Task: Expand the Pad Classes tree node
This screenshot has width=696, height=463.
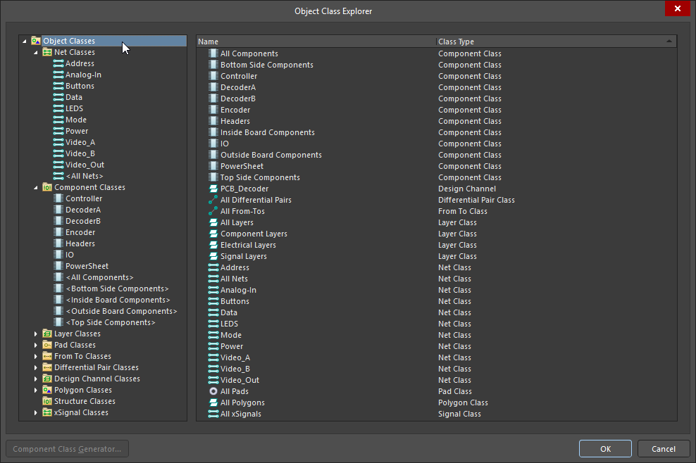Action: point(35,345)
